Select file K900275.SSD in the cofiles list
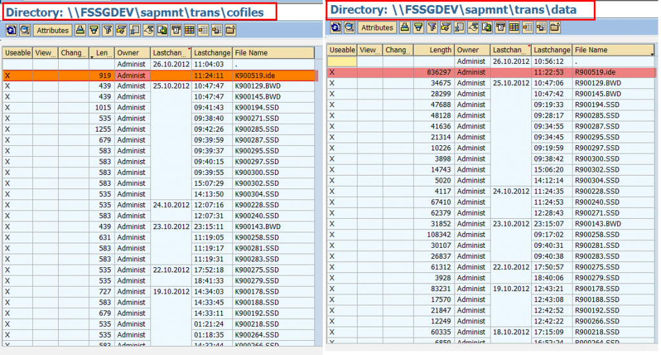Screen dimensions: 661x355 257,270
